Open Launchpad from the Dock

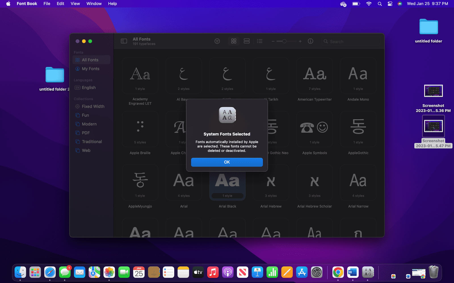(x=35, y=273)
